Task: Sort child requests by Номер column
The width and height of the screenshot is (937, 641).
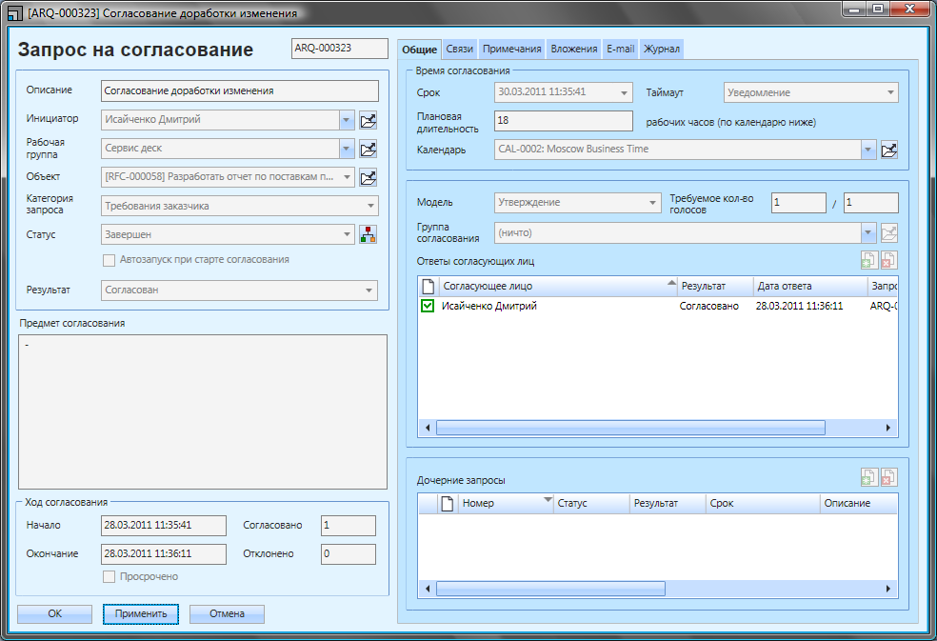Action: (507, 504)
